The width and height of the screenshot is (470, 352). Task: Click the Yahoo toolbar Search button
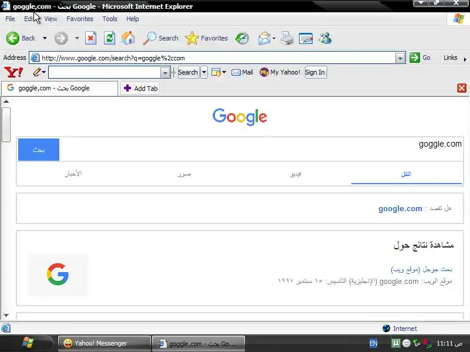click(x=188, y=72)
